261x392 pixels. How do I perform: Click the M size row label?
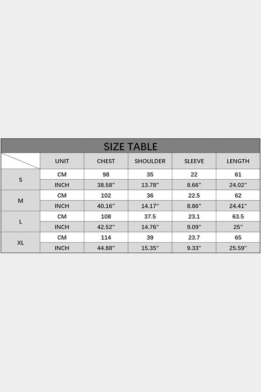[x=21, y=201]
